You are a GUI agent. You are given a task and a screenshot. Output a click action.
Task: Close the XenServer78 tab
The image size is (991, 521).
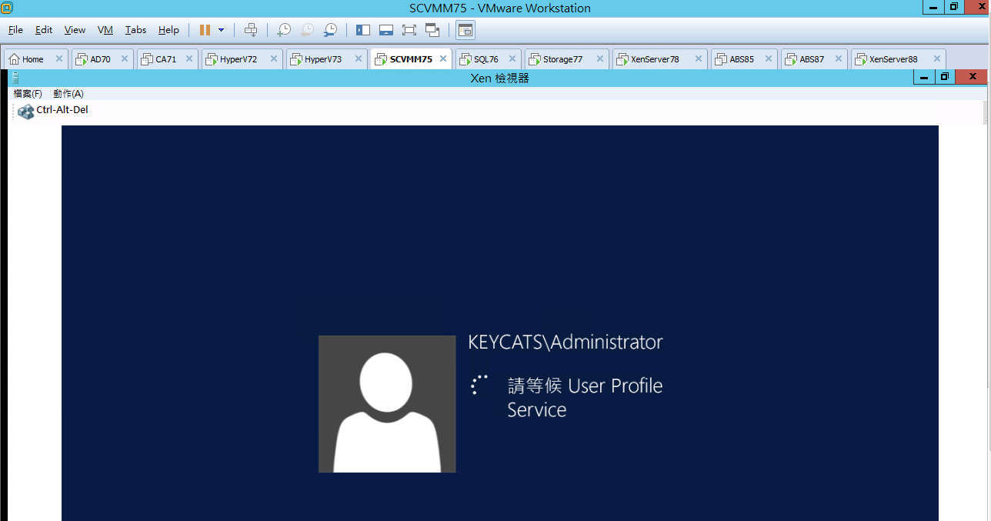pos(698,58)
